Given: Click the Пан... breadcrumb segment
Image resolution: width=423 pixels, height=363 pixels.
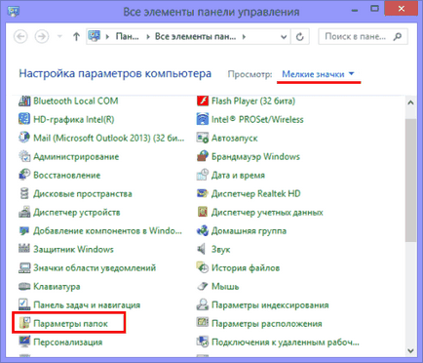Looking at the screenshot, I should (127, 37).
